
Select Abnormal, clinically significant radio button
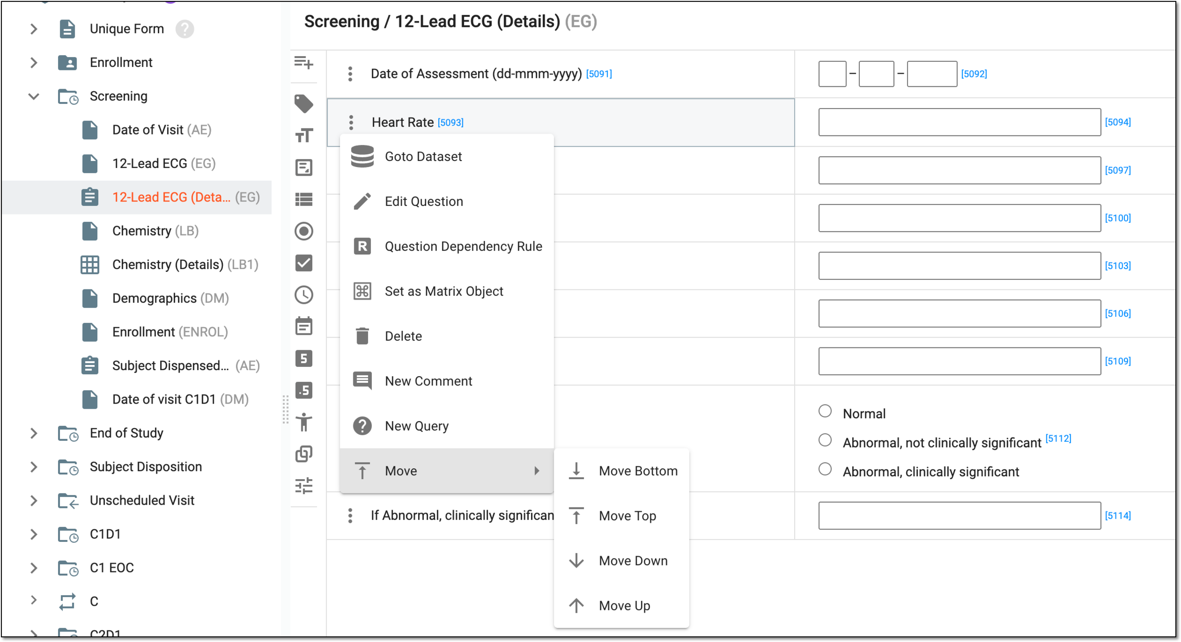825,469
